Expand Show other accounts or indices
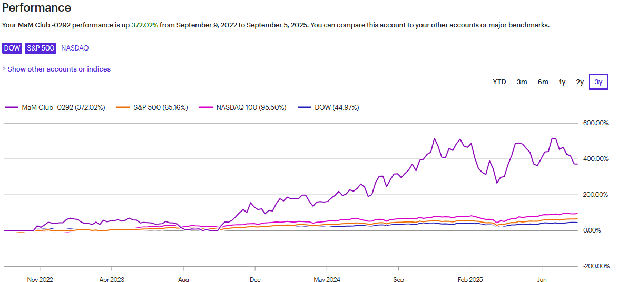 point(56,69)
